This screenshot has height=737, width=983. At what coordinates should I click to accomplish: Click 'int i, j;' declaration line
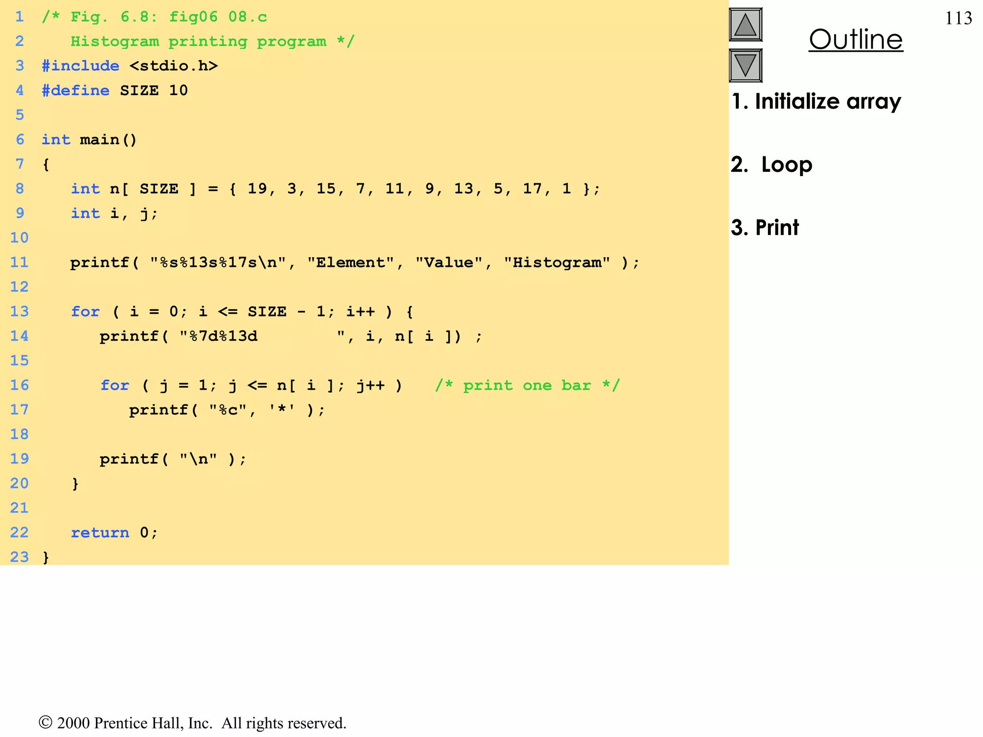coord(114,214)
